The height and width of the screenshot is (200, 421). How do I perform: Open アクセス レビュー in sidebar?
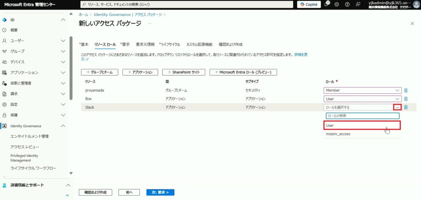(25, 147)
